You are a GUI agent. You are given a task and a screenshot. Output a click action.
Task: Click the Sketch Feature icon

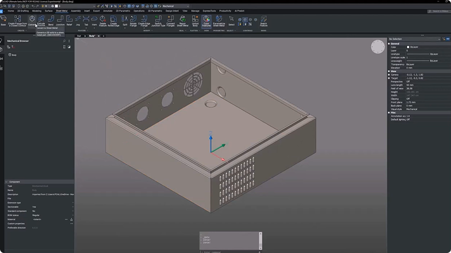[x=263, y=21]
